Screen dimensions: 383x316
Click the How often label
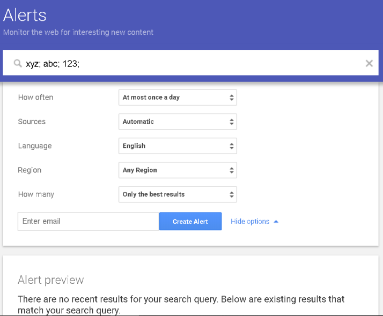pos(35,97)
